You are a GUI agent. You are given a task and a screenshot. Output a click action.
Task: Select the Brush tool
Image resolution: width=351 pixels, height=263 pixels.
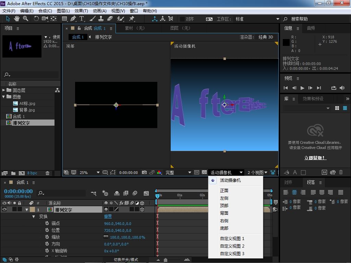[93, 18]
